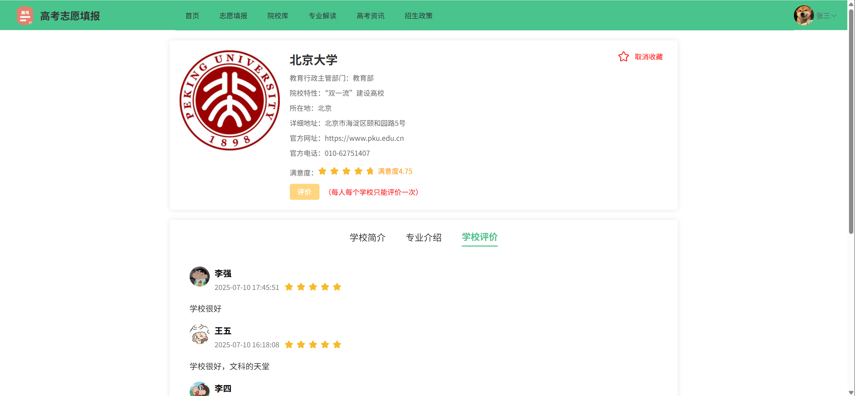Screen dimensions: 855x396
Task: Click 李强's reviewer avatar
Action: pos(199,276)
